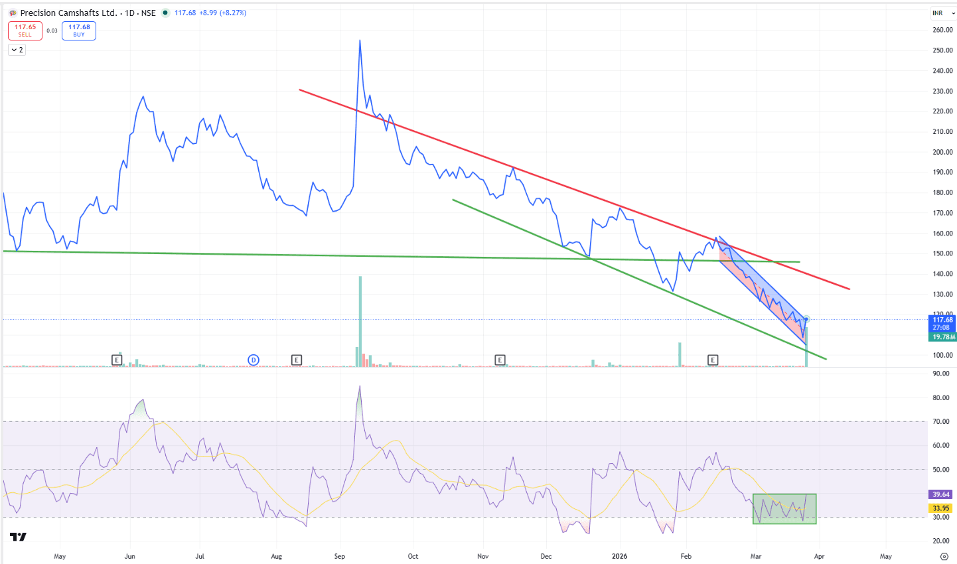Click the Dec label on time axis
The height and width of the screenshot is (564, 957).
tap(546, 556)
